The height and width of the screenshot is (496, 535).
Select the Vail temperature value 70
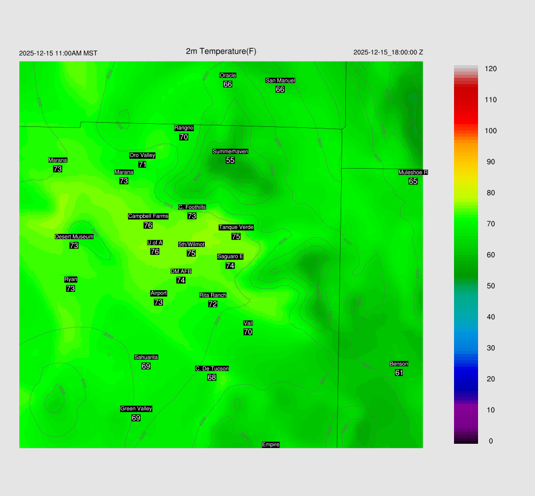point(248,332)
